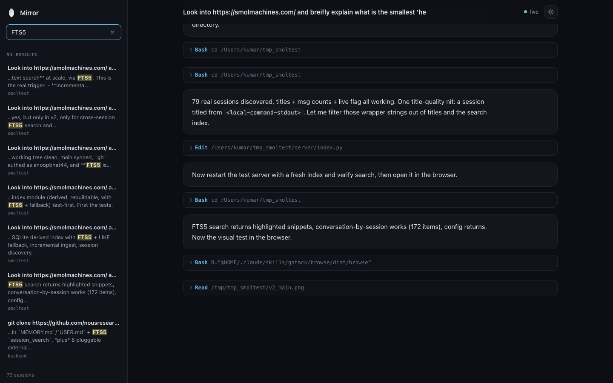The height and width of the screenshot is (383, 613).
Task: Click the /tmp/tmp_smoltest/v2_main.png path
Action: [258, 288]
